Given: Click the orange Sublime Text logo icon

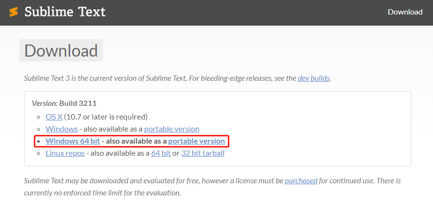Looking at the screenshot, I should coord(14,12).
